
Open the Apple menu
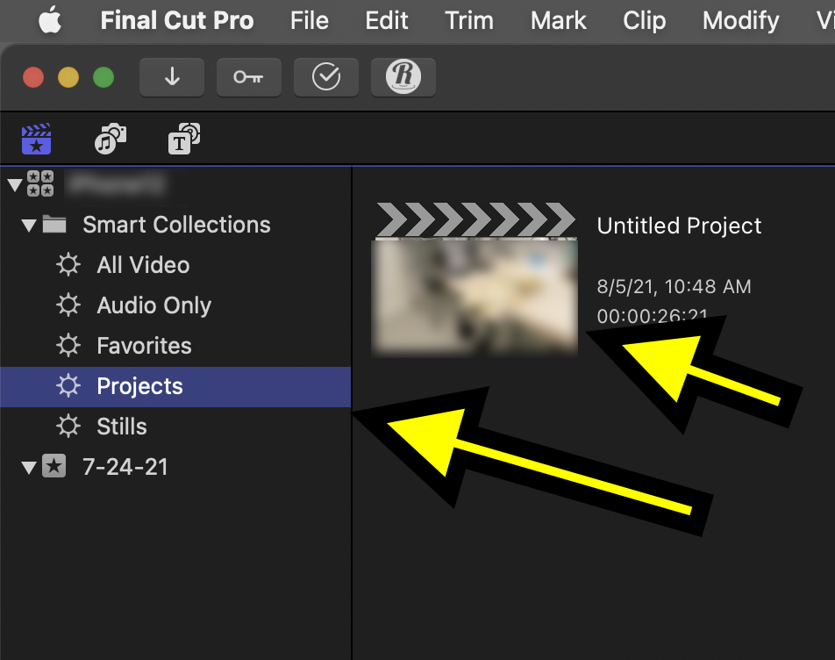(50, 21)
